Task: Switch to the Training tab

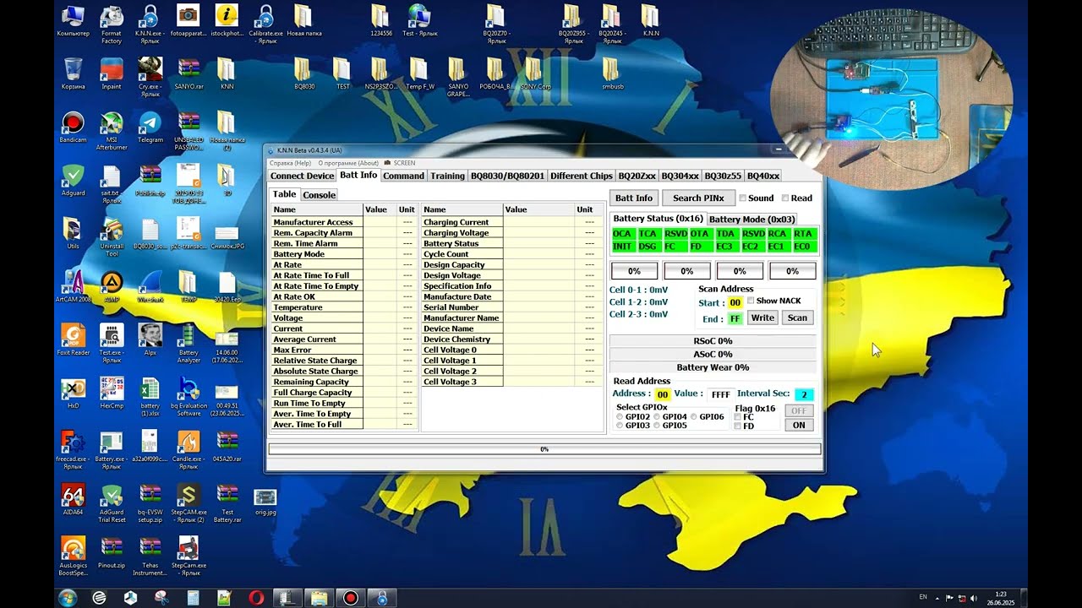Action: coord(447,176)
